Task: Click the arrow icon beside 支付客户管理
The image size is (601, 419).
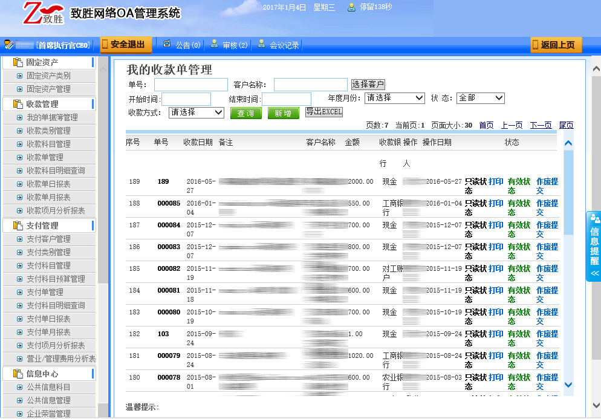Action: pos(19,239)
